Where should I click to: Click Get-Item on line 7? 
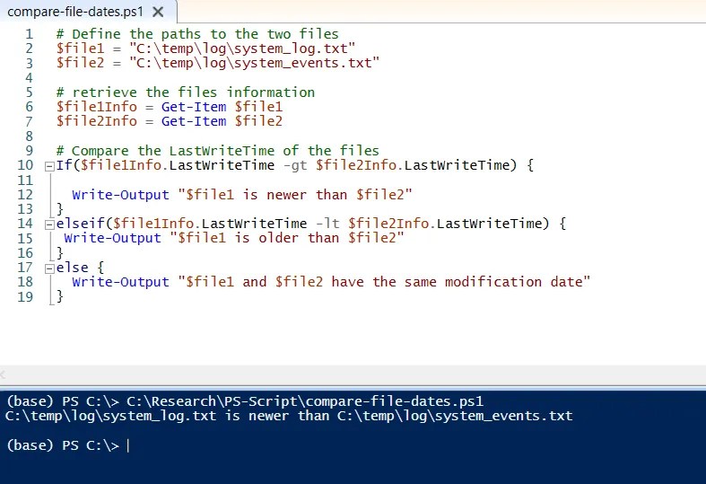tap(194, 121)
